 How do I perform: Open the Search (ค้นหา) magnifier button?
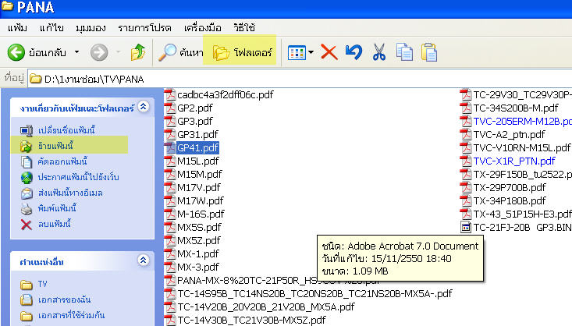tap(180, 52)
